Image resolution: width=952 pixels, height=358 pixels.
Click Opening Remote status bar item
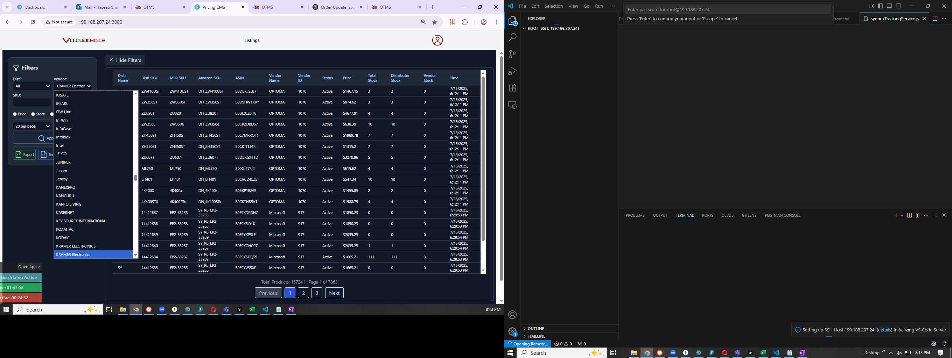tap(527, 344)
